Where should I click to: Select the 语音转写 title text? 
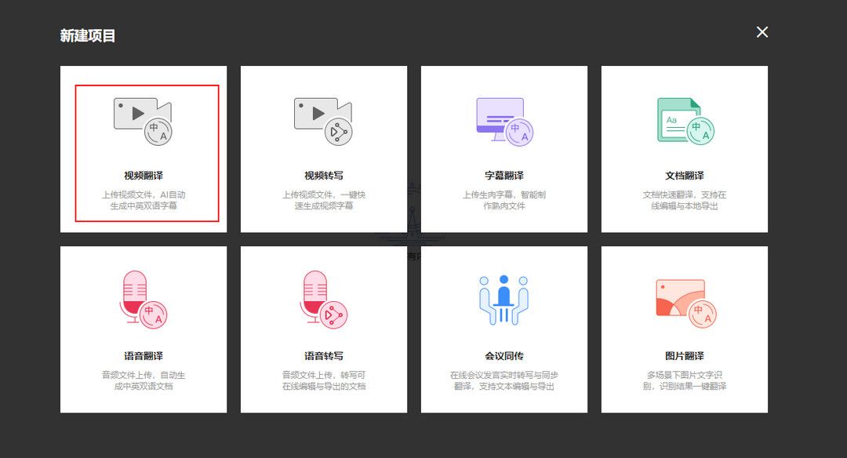coord(324,356)
